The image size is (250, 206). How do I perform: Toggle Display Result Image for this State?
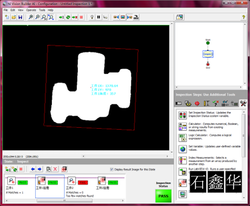pyautogui.click(x=111, y=169)
